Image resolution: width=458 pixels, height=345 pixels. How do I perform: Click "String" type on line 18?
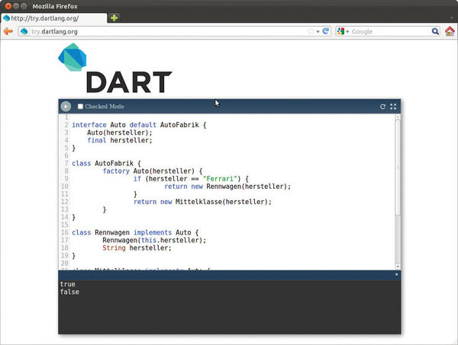[114, 248]
